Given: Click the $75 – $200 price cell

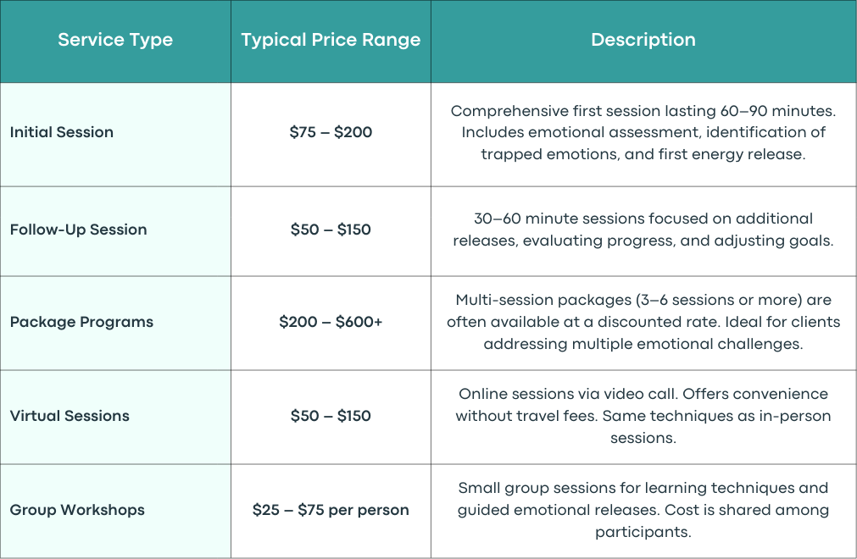Looking at the screenshot, I should pos(331,132).
